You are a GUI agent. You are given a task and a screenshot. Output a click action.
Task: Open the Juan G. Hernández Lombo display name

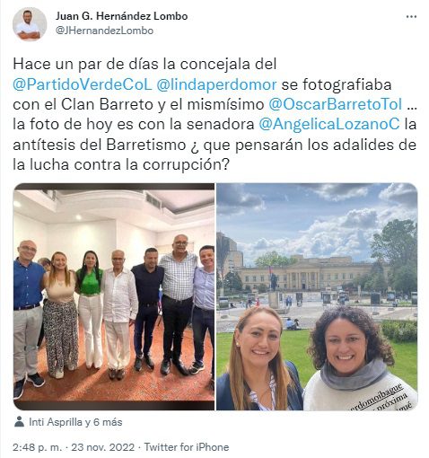click(x=122, y=16)
